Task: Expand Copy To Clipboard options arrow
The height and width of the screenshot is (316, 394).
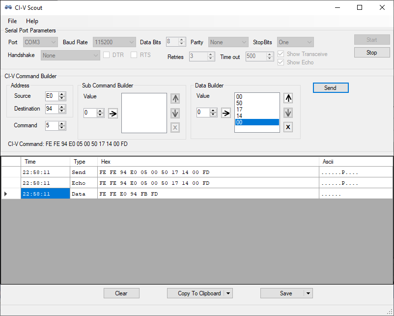Action: pos(228,293)
